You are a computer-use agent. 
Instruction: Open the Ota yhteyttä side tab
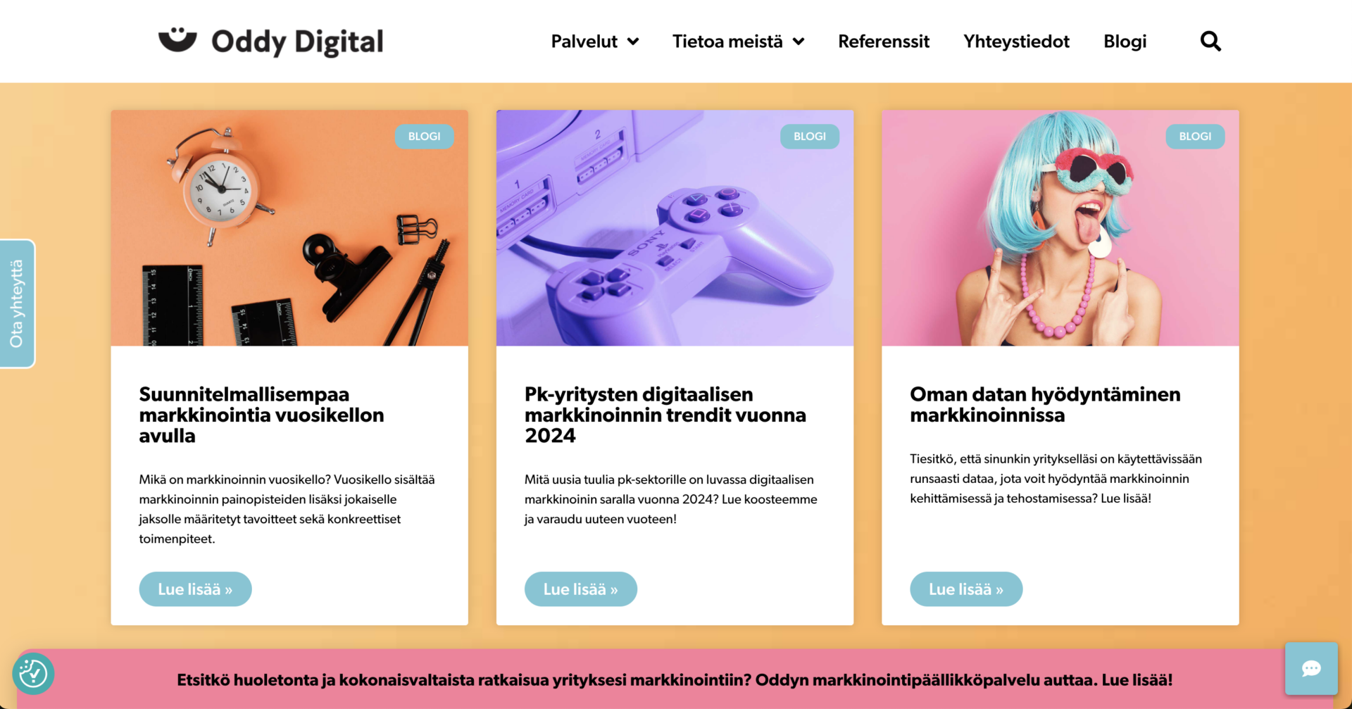click(17, 303)
